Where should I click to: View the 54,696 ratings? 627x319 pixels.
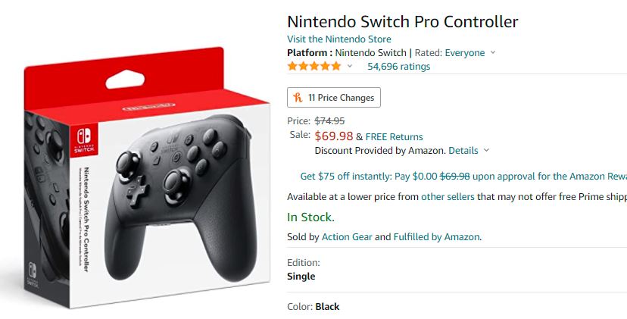[x=398, y=67]
